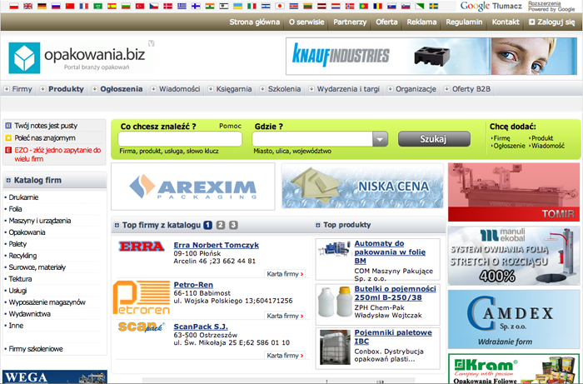This screenshot has height=384, width=583.
Task: Click the notes icon beside 'Twój notes jest pusty'
Action: [x=8, y=126]
